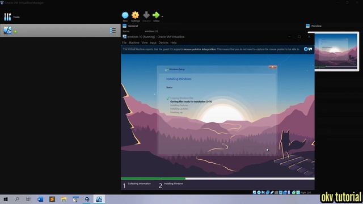The width and height of the screenshot is (363, 204).
Task: Click the General section header
Action: [133, 26]
